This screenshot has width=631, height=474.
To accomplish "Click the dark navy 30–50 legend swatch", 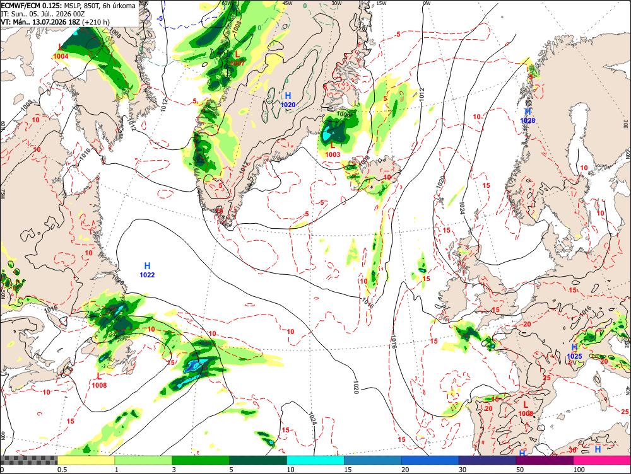I will [487, 460].
